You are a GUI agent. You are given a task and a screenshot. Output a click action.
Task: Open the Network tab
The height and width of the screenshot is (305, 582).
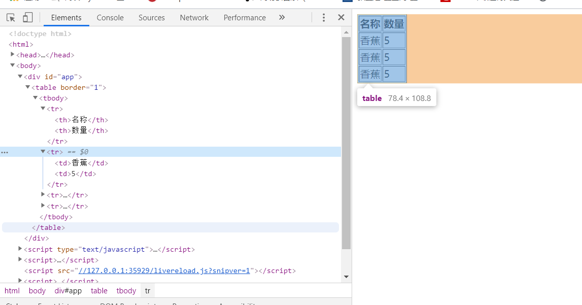coord(194,17)
